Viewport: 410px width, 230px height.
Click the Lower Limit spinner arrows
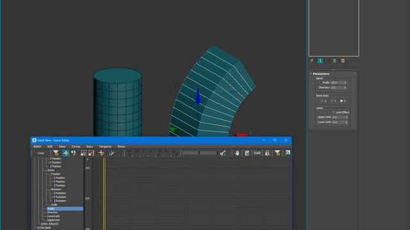point(347,122)
